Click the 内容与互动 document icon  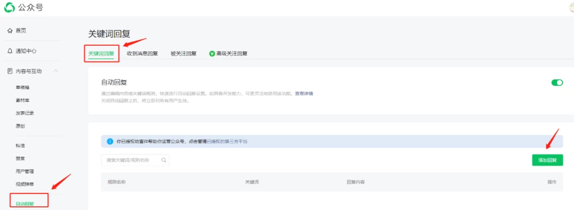[10, 71]
